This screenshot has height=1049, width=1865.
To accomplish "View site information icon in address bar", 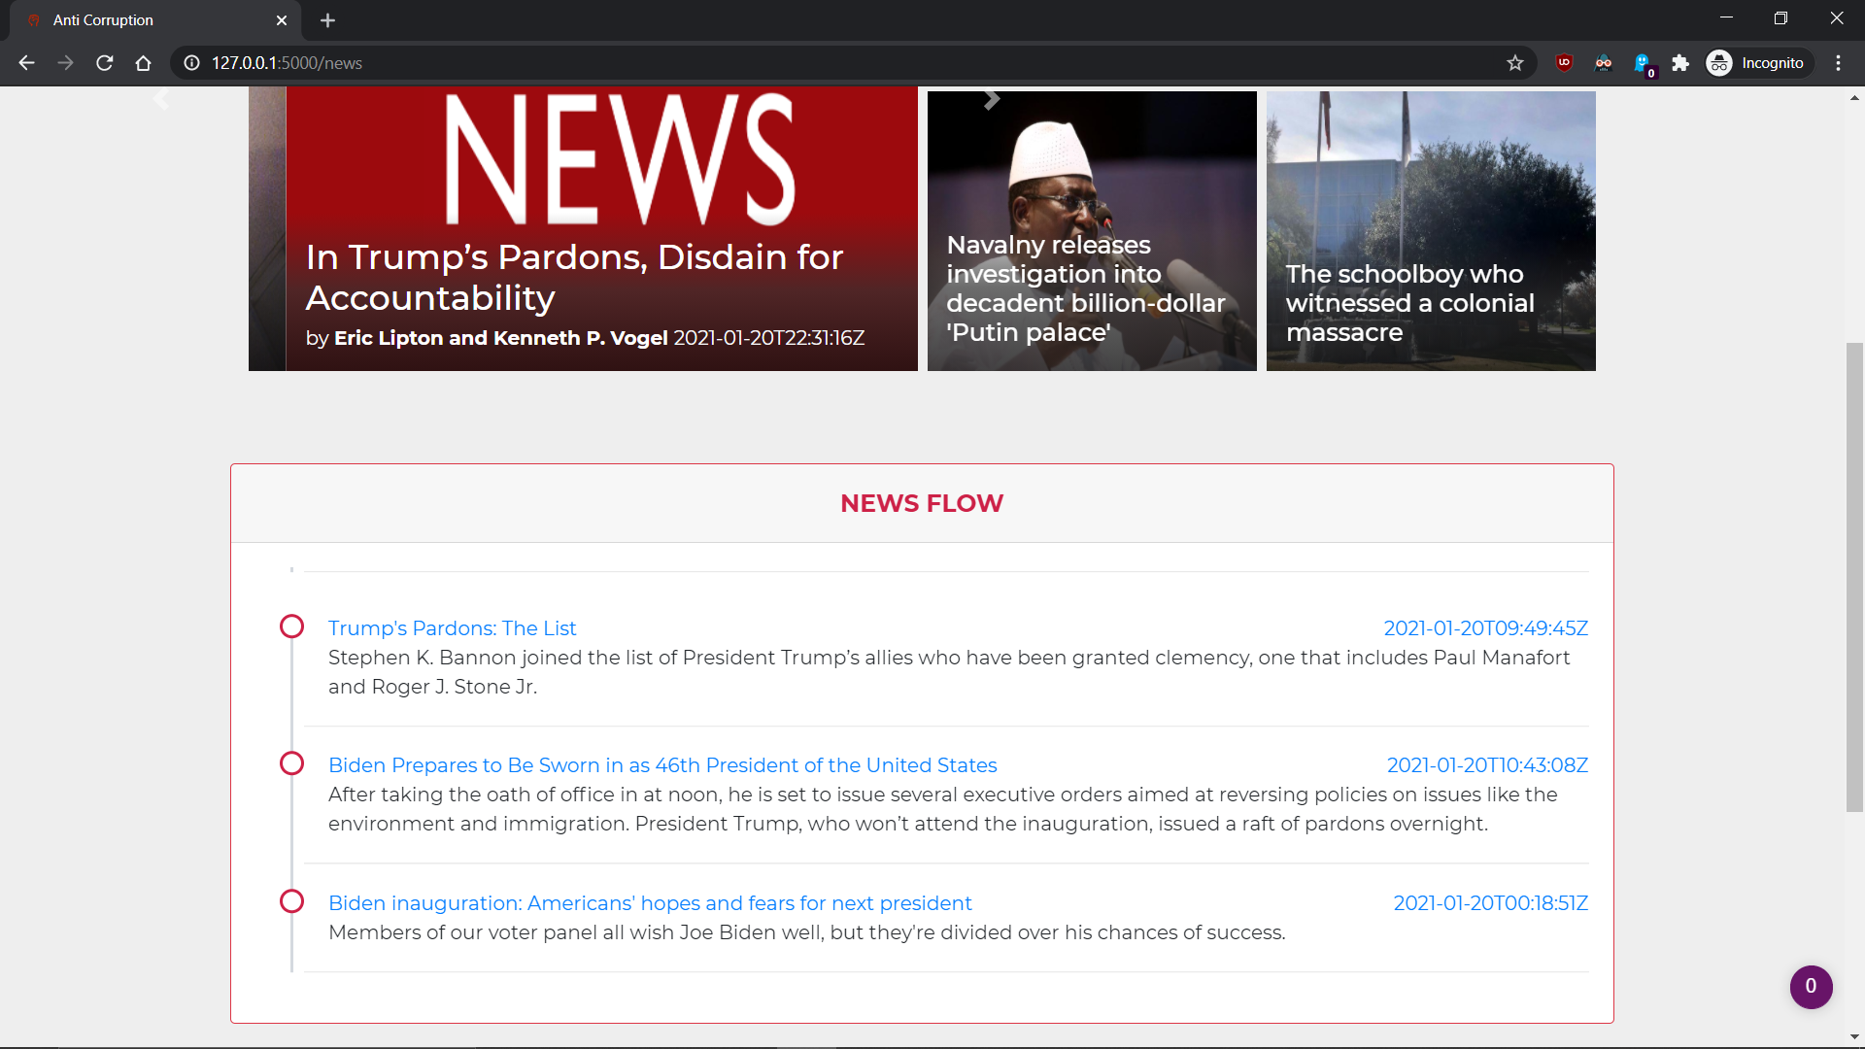I will (x=192, y=63).
